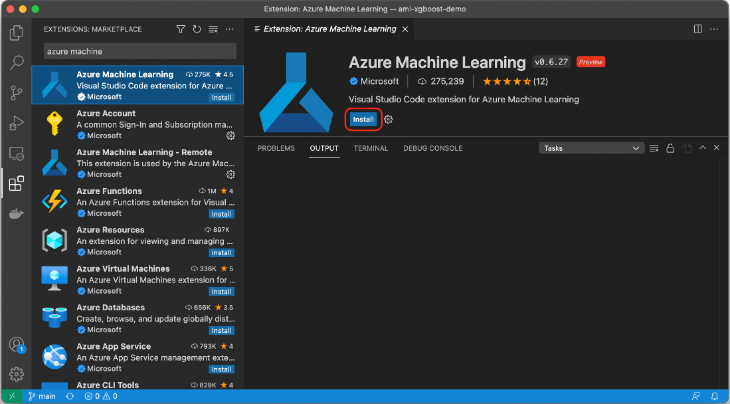Screen dimensions: 730x404
Task: Close the bottom panel
Action: click(x=717, y=148)
